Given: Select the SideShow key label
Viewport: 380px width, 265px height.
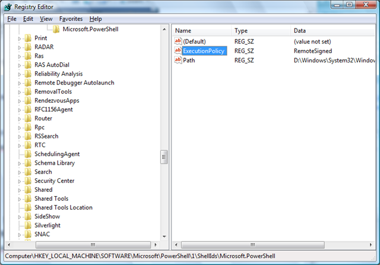Looking at the screenshot, I should click(x=47, y=216).
